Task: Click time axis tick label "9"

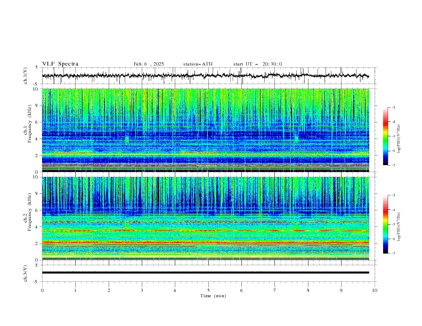Action: coord(341,290)
